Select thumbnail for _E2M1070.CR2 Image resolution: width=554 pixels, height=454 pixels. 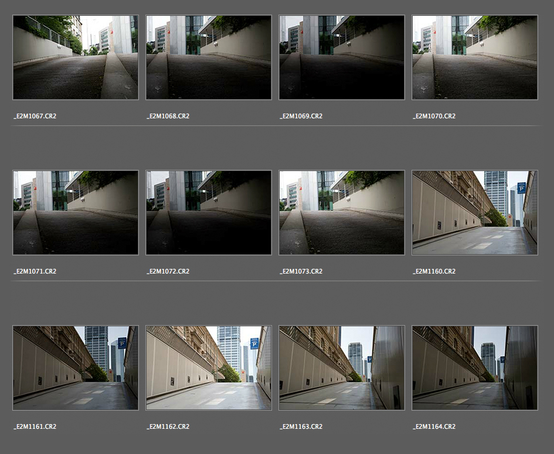475,57
